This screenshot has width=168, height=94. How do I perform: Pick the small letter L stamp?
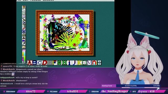coord(84,63)
